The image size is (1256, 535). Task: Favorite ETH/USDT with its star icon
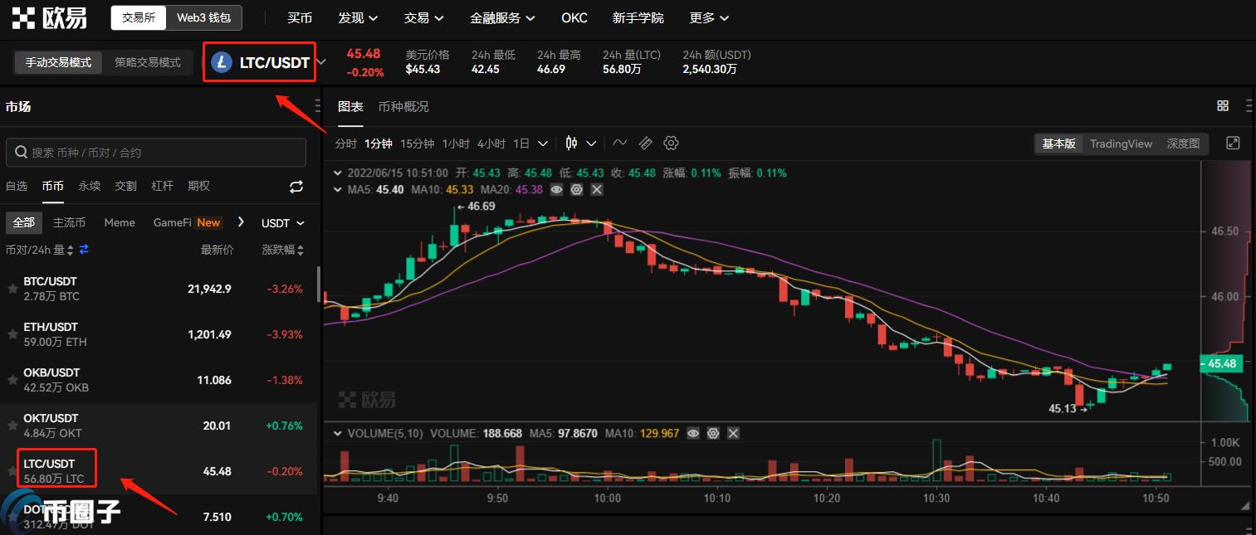click(12, 334)
